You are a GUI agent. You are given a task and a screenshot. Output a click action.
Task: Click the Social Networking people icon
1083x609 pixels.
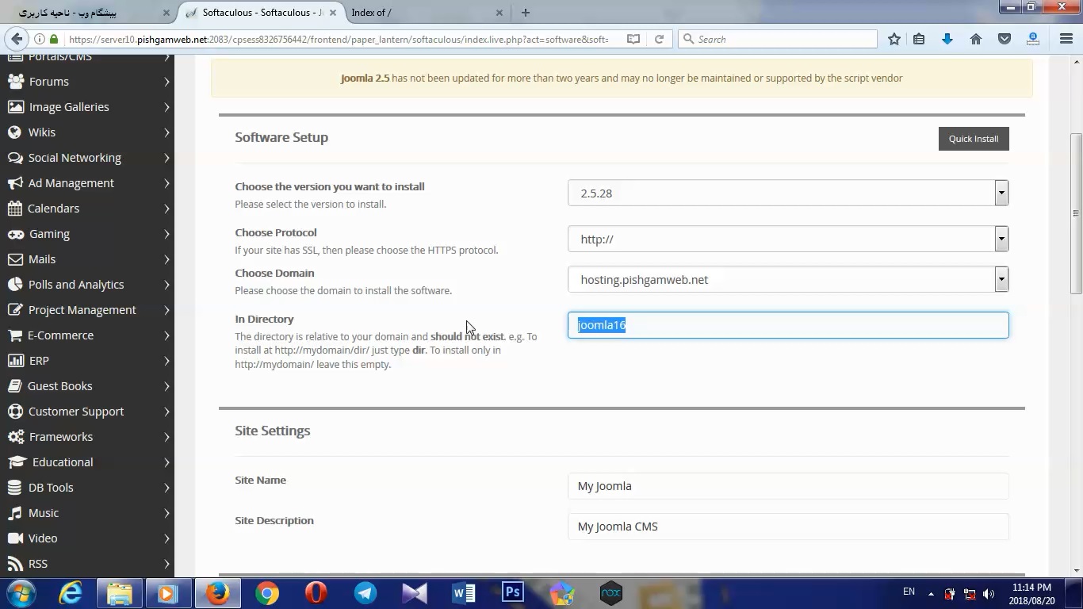pos(14,158)
